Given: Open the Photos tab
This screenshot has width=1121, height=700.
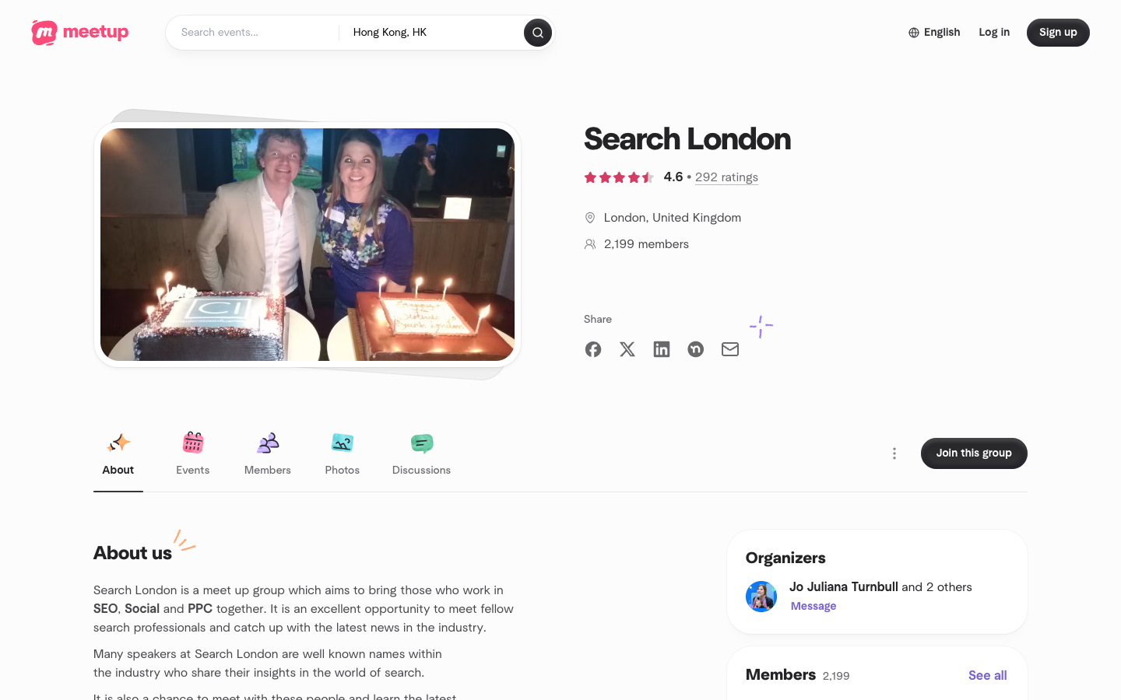Looking at the screenshot, I should (x=343, y=454).
